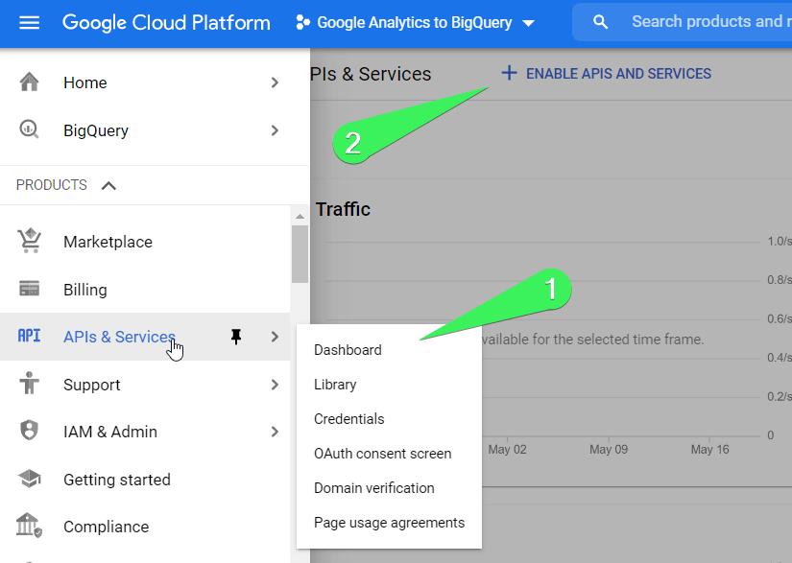The width and height of the screenshot is (792, 563).
Task: Click the Compliance building icon
Action: tap(30, 526)
